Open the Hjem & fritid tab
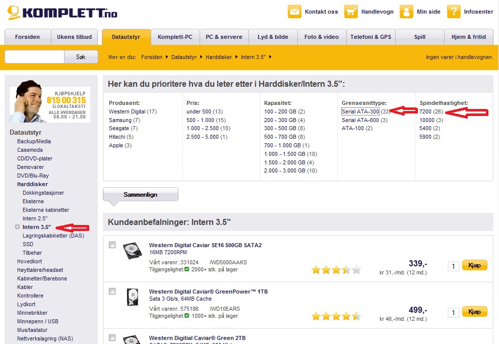This screenshot has width=499, height=344. click(469, 37)
